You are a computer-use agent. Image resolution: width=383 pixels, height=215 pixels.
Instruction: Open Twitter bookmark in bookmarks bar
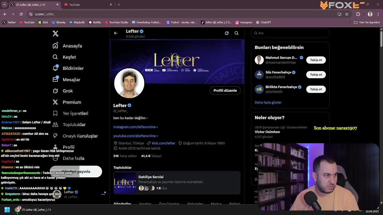pos(9,22)
